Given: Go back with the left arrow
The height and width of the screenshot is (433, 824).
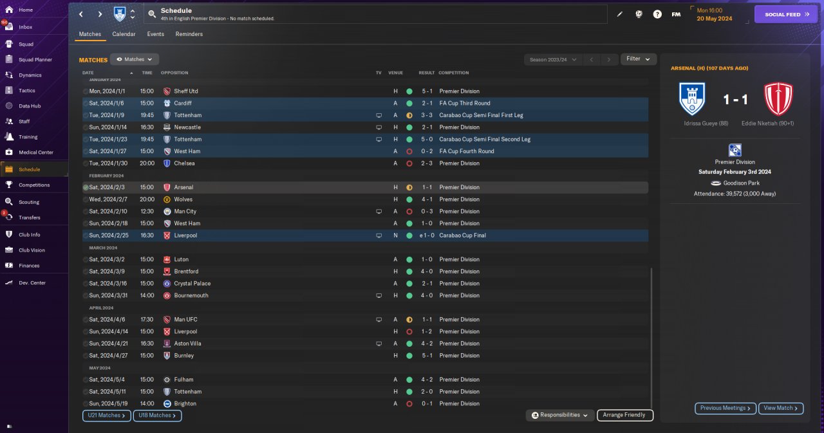Looking at the screenshot, I should point(81,14).
